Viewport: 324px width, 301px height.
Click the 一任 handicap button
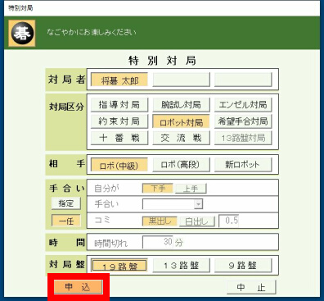(x=66, y=221)
